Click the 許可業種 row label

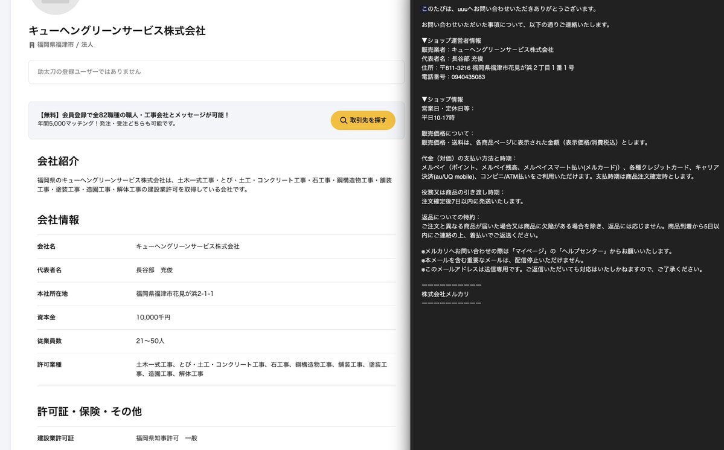tap(50, 364)
